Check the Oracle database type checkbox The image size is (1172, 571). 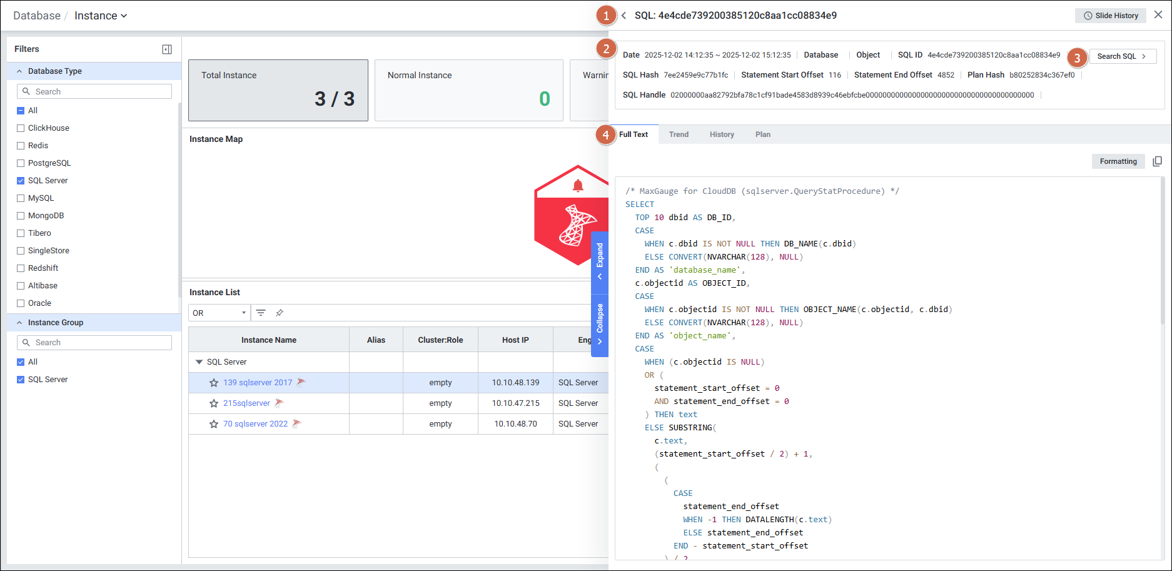(x=21, y=303)
